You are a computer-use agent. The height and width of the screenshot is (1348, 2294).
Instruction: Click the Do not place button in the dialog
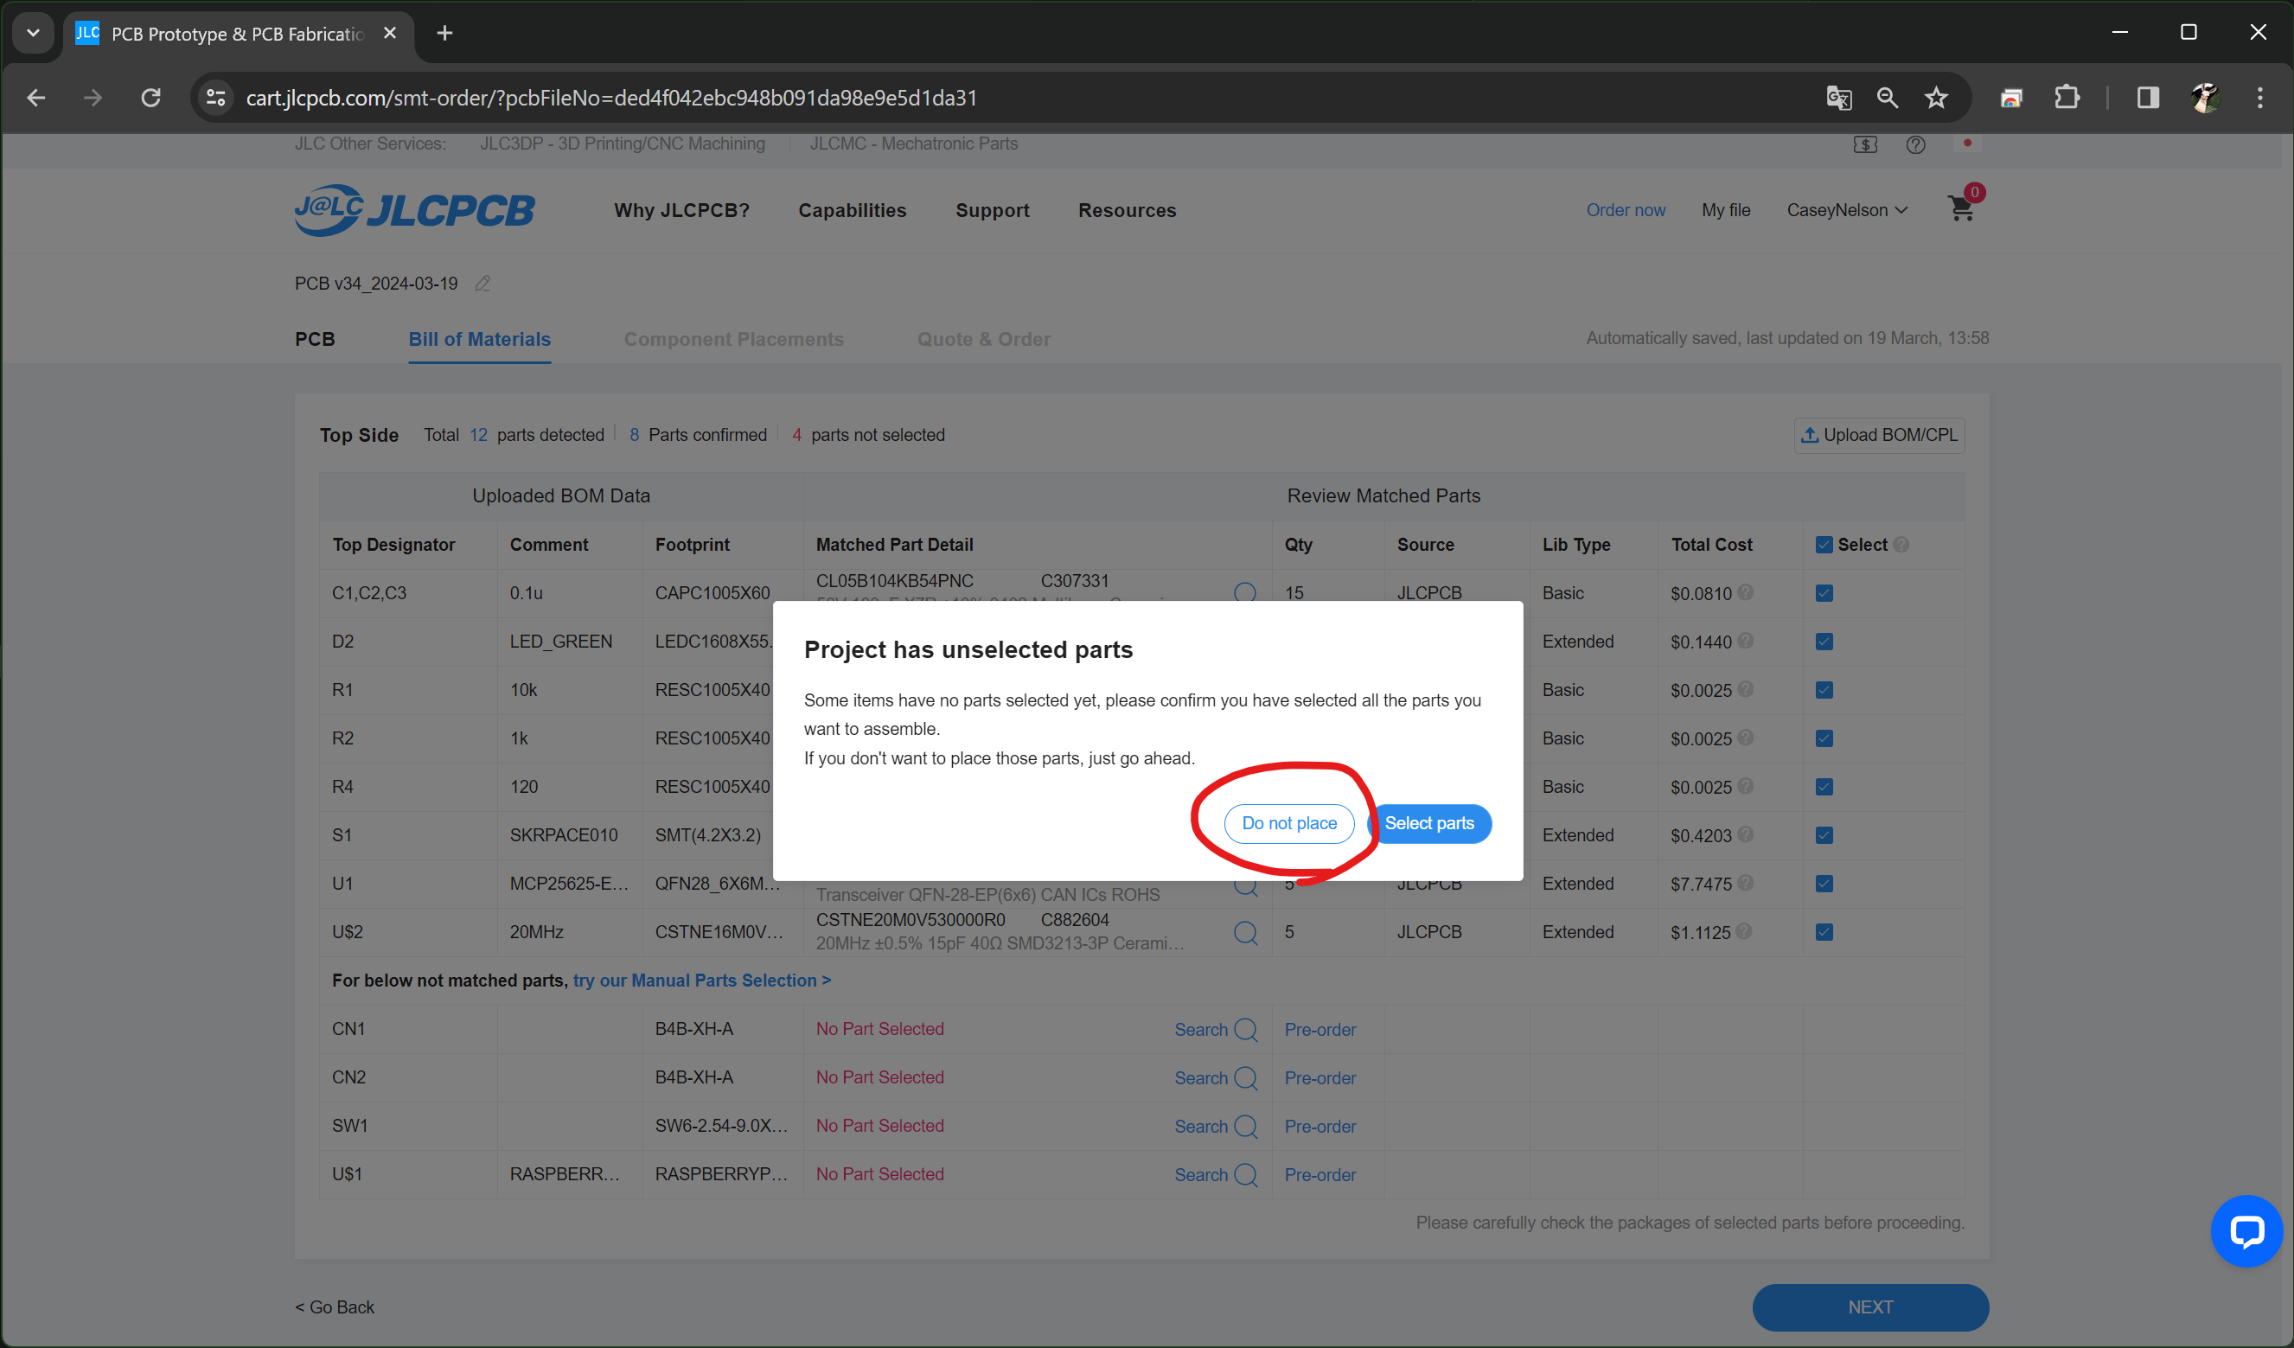click(1288, 823)
